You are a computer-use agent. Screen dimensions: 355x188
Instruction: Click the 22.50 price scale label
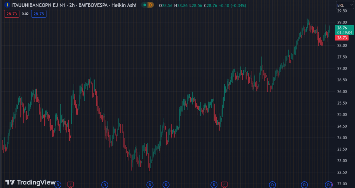coord(342,172)
